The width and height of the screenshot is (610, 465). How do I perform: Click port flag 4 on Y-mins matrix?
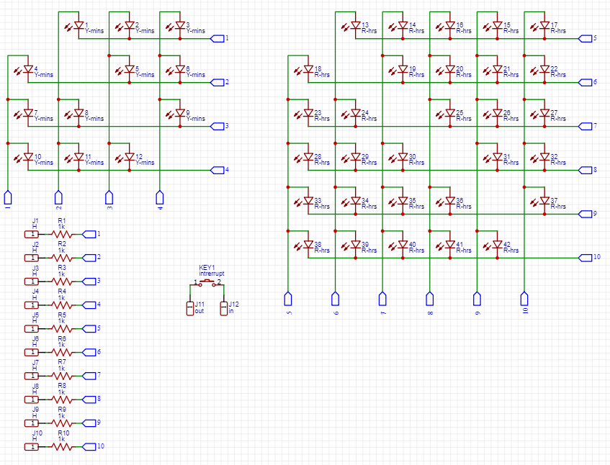[x=218, y=170]
